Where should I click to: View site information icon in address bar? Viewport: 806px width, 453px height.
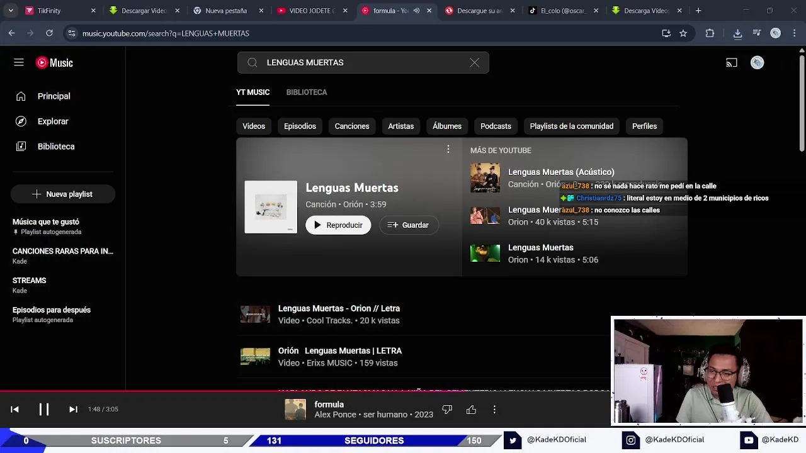(72, 33)
